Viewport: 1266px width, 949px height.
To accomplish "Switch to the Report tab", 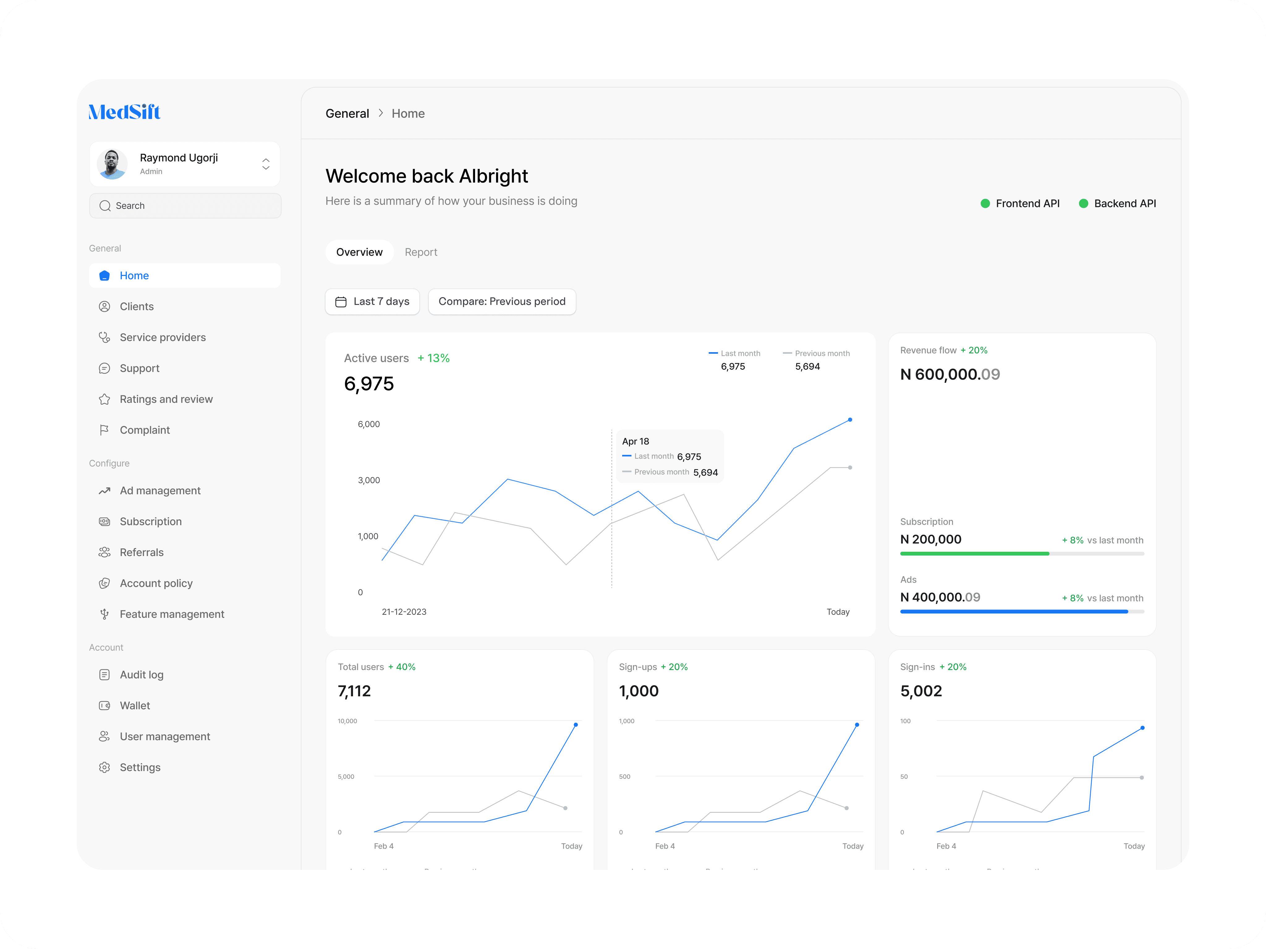I will pyautogui.click(x=421, y=252).
